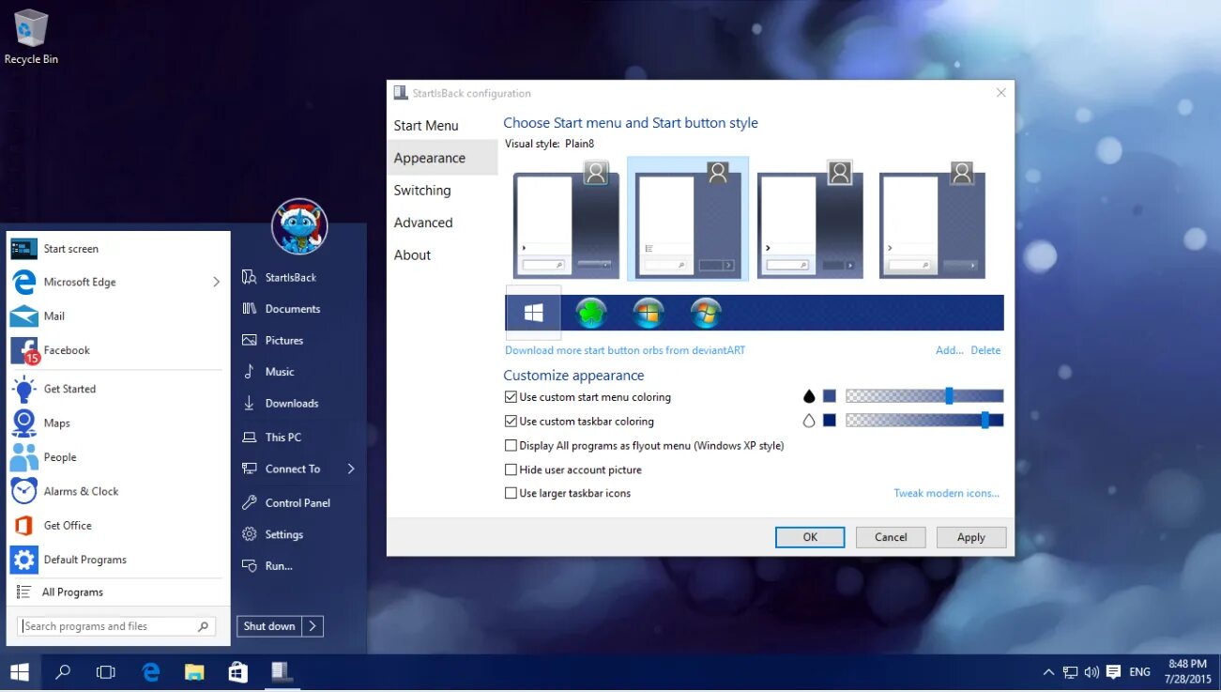Open Facebook app with 15 notifications
Viewport: 1221px width, 692px height.
[x=117, y=350]
